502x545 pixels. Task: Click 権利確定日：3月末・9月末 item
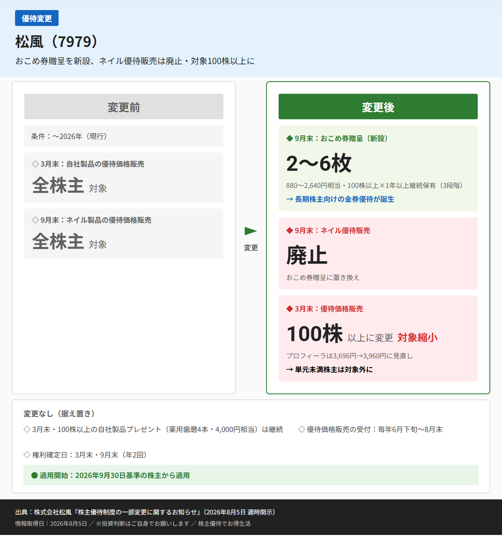point(85,455)
